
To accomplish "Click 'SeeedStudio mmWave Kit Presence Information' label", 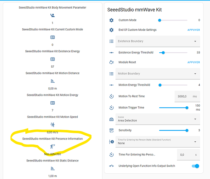I will (x=53, y=139).
